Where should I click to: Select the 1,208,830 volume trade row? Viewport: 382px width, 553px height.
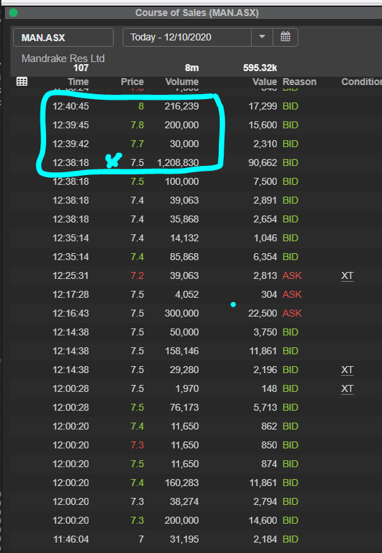[x=197, y=162]
